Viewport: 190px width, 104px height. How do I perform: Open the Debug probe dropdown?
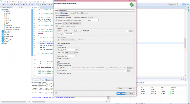[x=72, y=23]
